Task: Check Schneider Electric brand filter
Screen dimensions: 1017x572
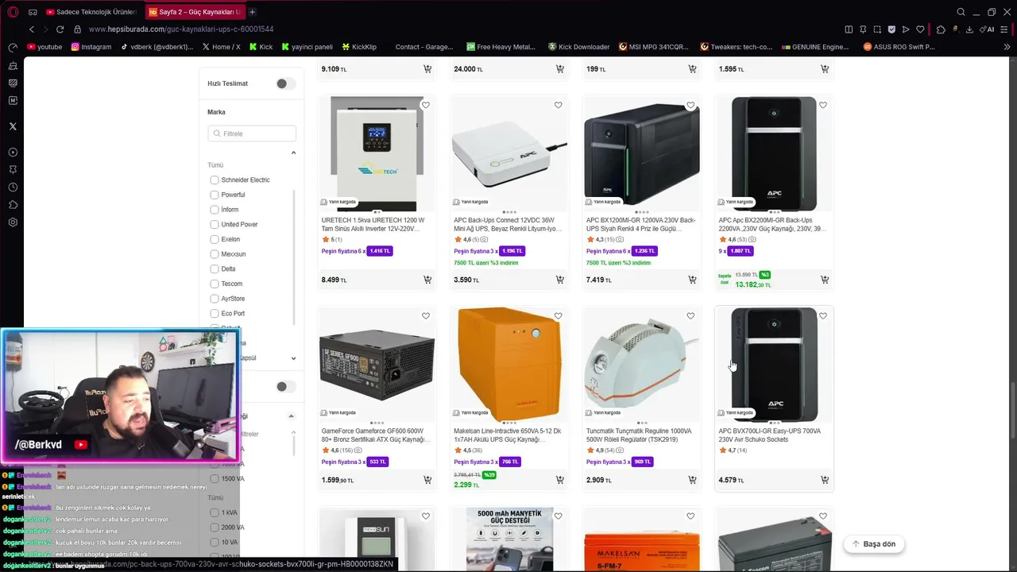Action: click(x=215, y=180)
